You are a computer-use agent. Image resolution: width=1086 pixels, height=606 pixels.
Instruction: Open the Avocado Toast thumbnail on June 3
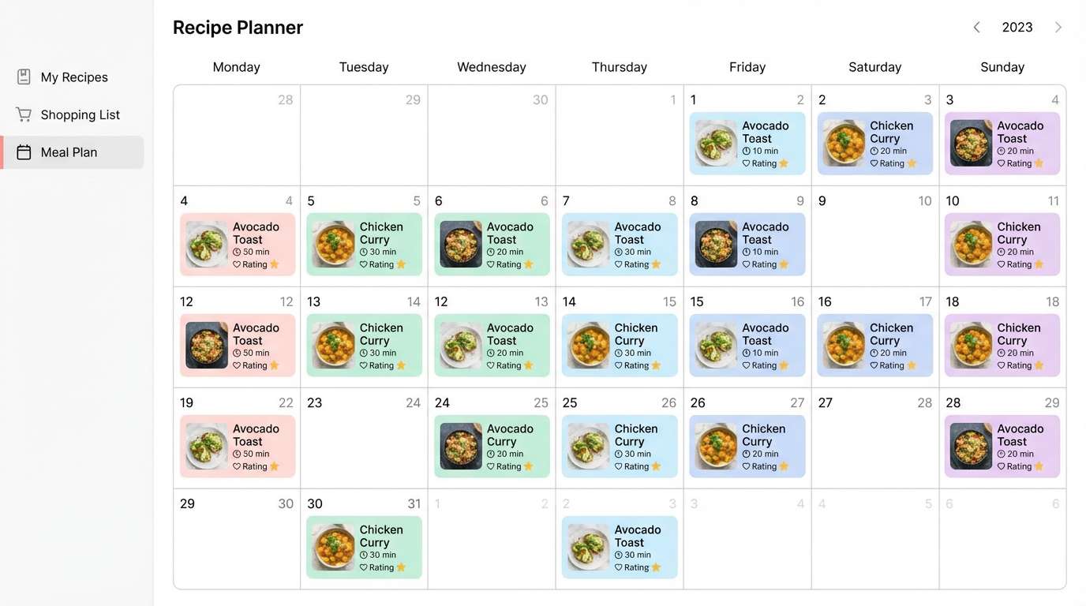click(x=970, y=144)
